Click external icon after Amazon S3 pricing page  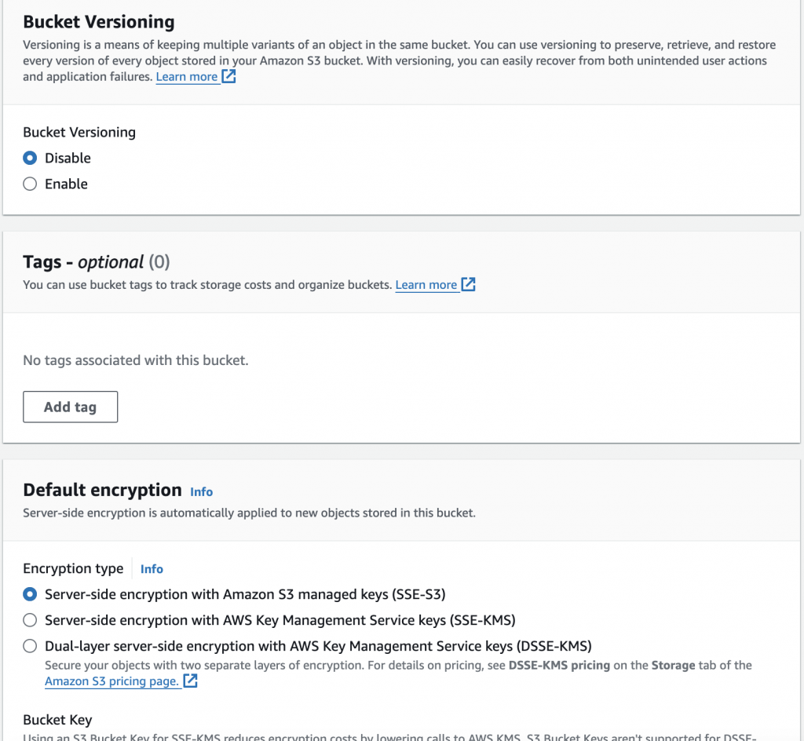click(x=190, y=681)
